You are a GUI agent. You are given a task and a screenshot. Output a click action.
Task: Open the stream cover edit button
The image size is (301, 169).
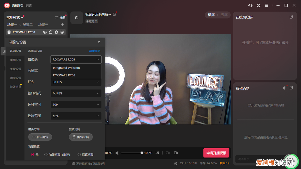(77, 18)
